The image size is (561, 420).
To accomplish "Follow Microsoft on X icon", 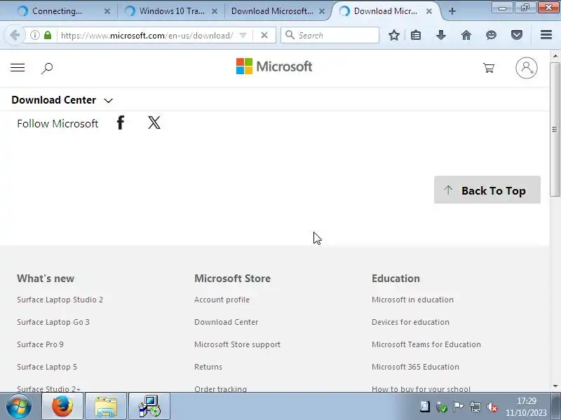I will [x=154, y=122].
